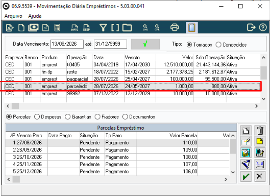Click the percent document toolbar icon

[x=46, y=28]
